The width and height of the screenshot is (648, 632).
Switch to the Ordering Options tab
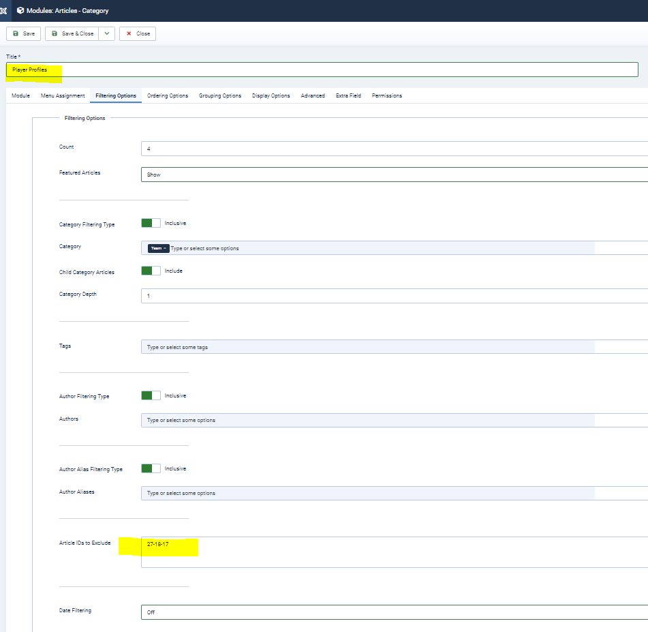(168, 95)
